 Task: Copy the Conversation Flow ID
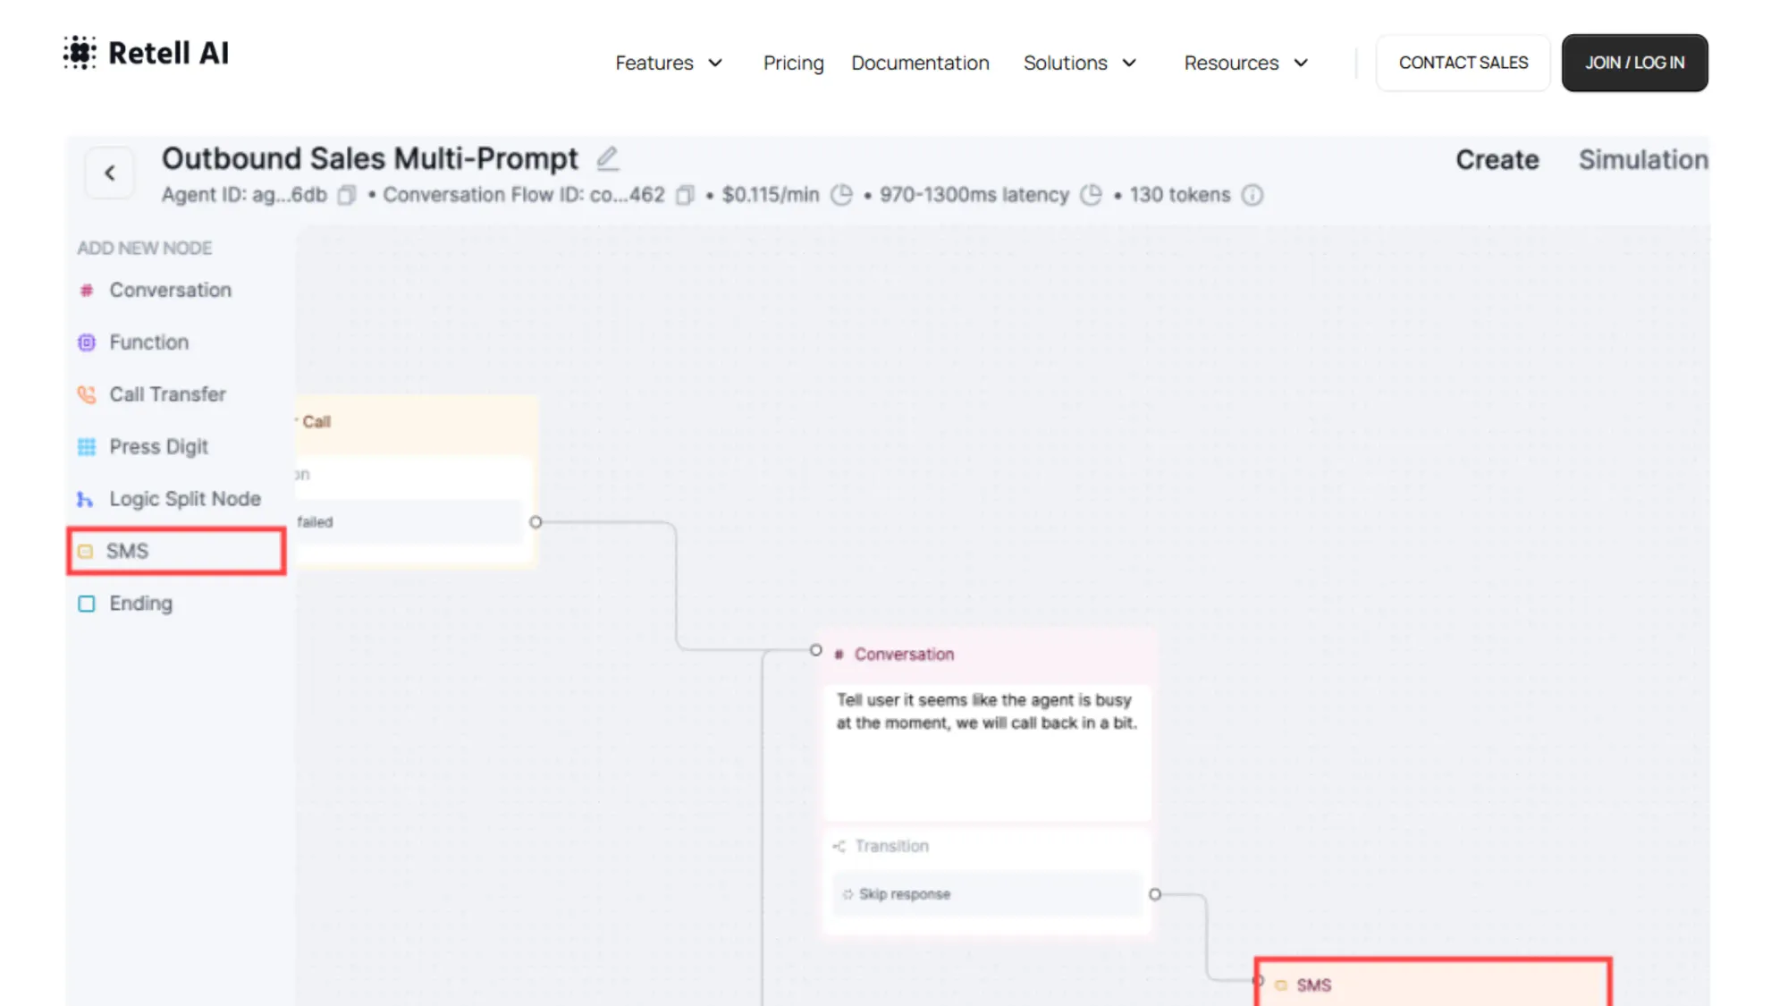click(685, 195)
